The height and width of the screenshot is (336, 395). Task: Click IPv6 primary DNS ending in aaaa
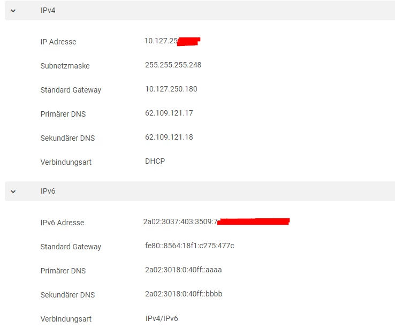(x=183, y=270)
